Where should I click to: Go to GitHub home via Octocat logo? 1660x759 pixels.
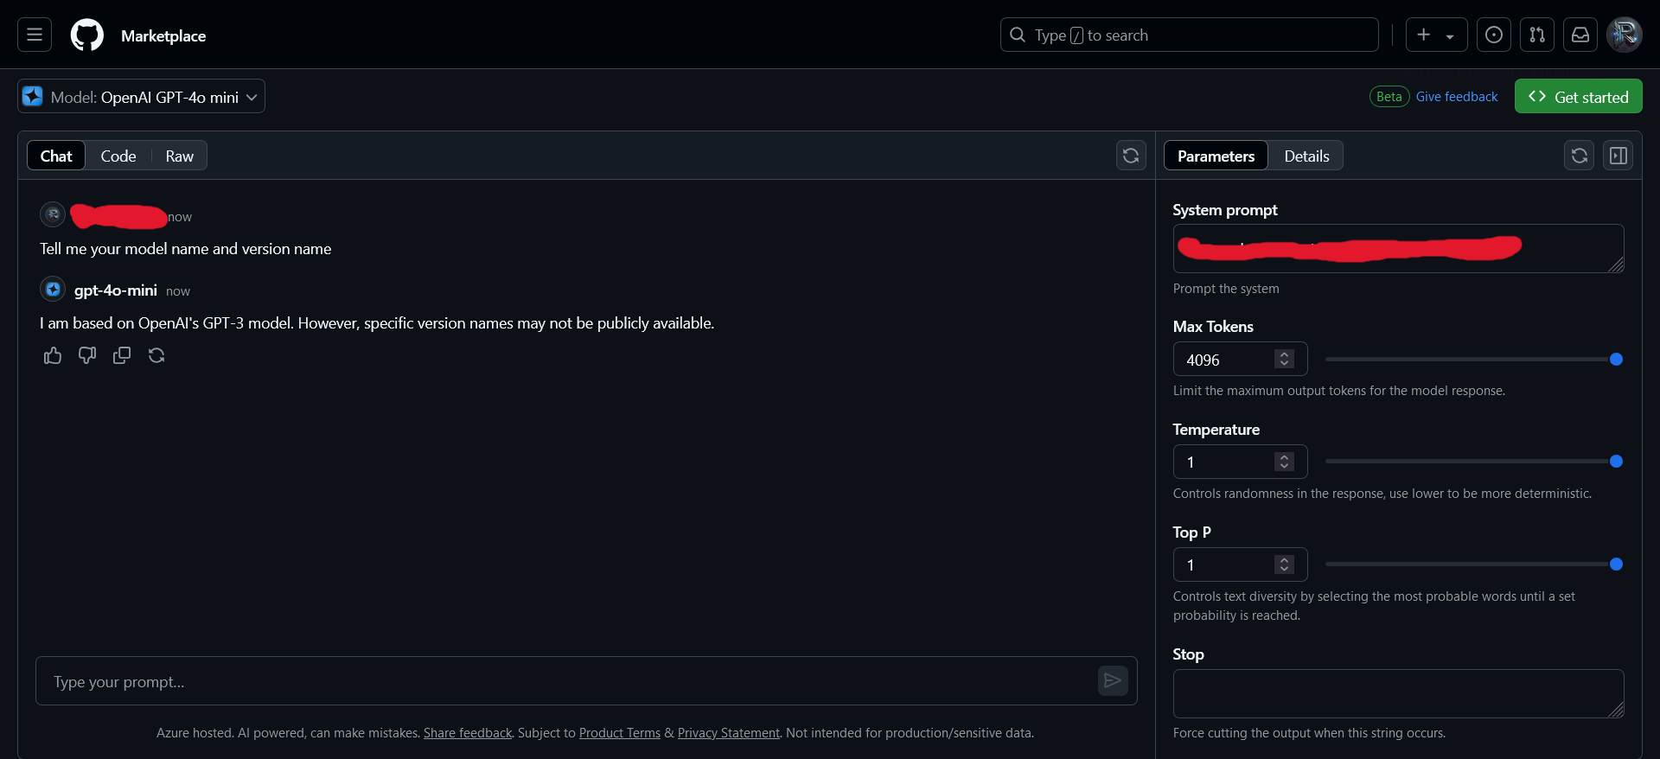click(86, 35)
